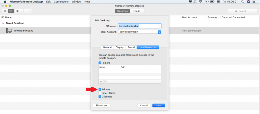Viewport: 260px width, 114px height.
Task: Open the User Account dropdown
Action: pos(140,32)
